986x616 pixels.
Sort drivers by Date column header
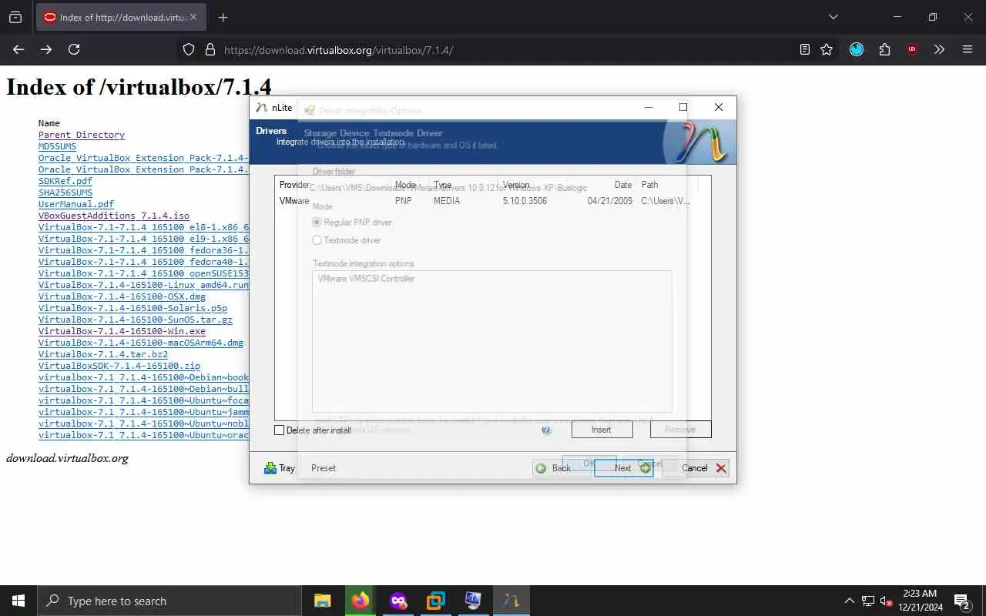[623, 185]
